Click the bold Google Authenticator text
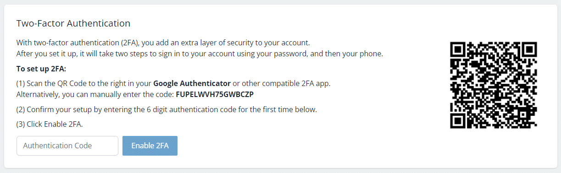 coord(192,84)
